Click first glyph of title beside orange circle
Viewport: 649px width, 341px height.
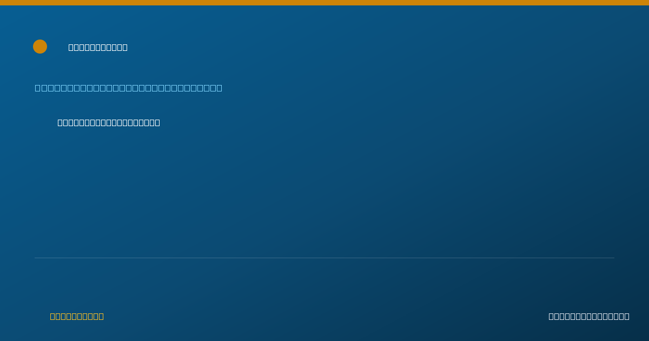(x=71, y=47)
